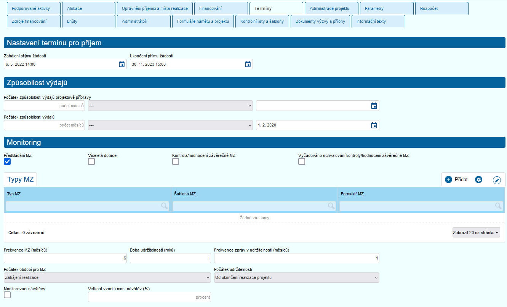Image resolution: width=507 pixels, height=307 pixels.
Task: Click search icon in Formulář MZ filter
Action: [x=498, y=206]
